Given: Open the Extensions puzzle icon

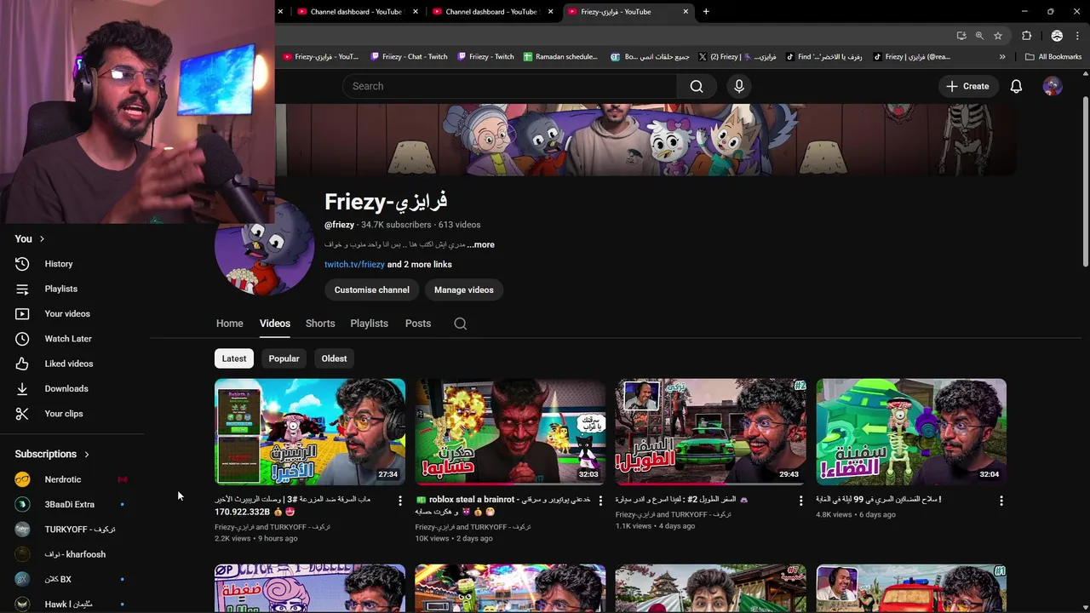Looking at the screenshot, I should coord(1026,36).
